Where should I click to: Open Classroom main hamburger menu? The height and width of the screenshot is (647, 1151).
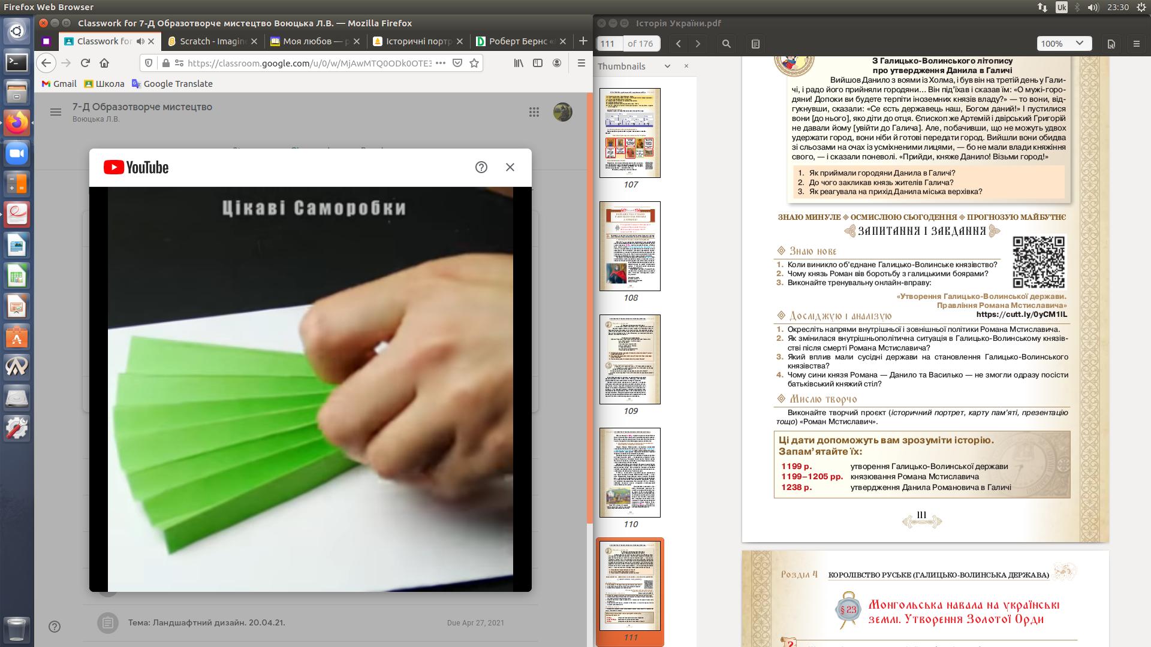(56, 112)
